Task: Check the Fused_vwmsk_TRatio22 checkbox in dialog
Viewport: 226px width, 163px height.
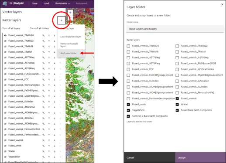Action: [177, 46]
